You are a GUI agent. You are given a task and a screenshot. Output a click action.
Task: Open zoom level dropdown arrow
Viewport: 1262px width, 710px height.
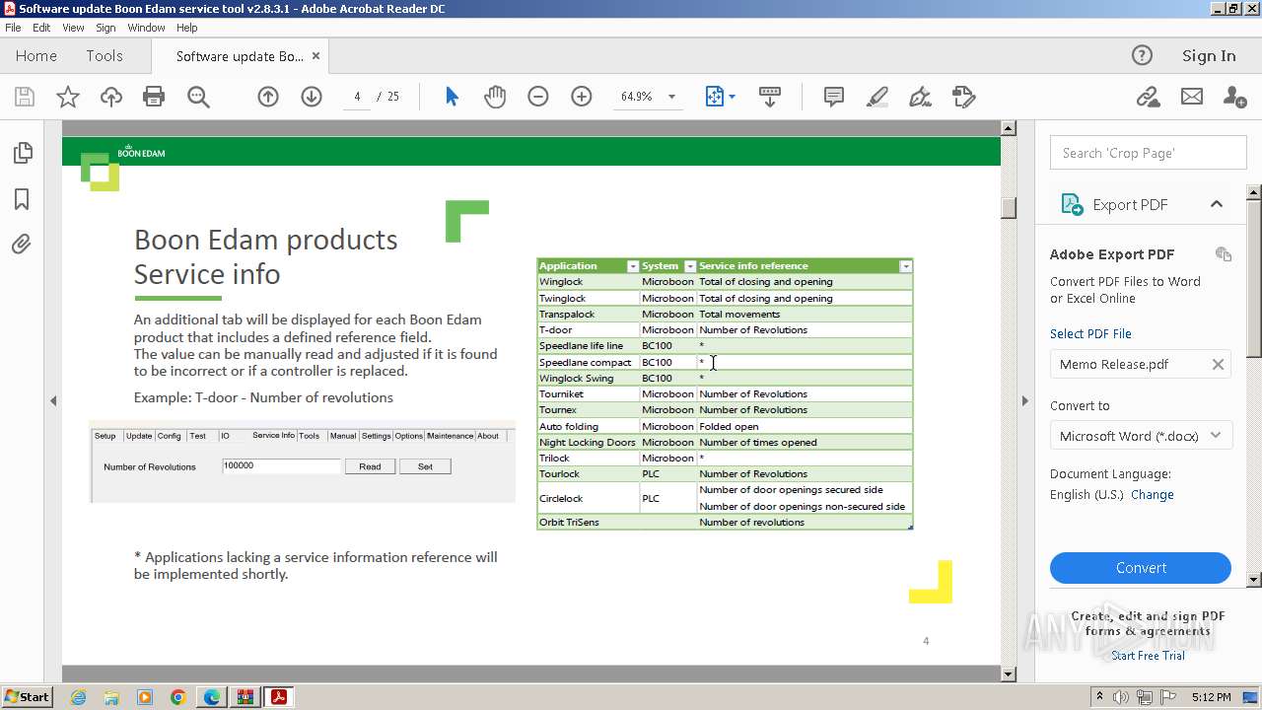point(671,97)
